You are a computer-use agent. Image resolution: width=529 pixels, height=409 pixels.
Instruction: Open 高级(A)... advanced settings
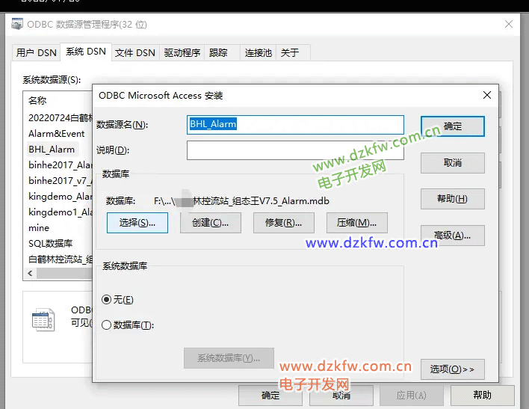[452, 236]
